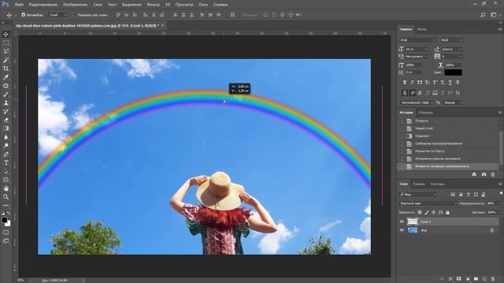Delete current state in History panel
This screenshot has width=504, height=283.
[493, 175]
